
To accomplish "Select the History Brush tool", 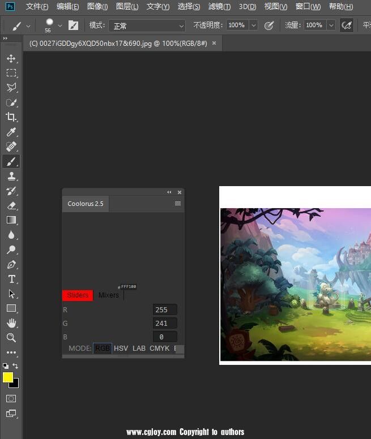I will tap(11, 191).
